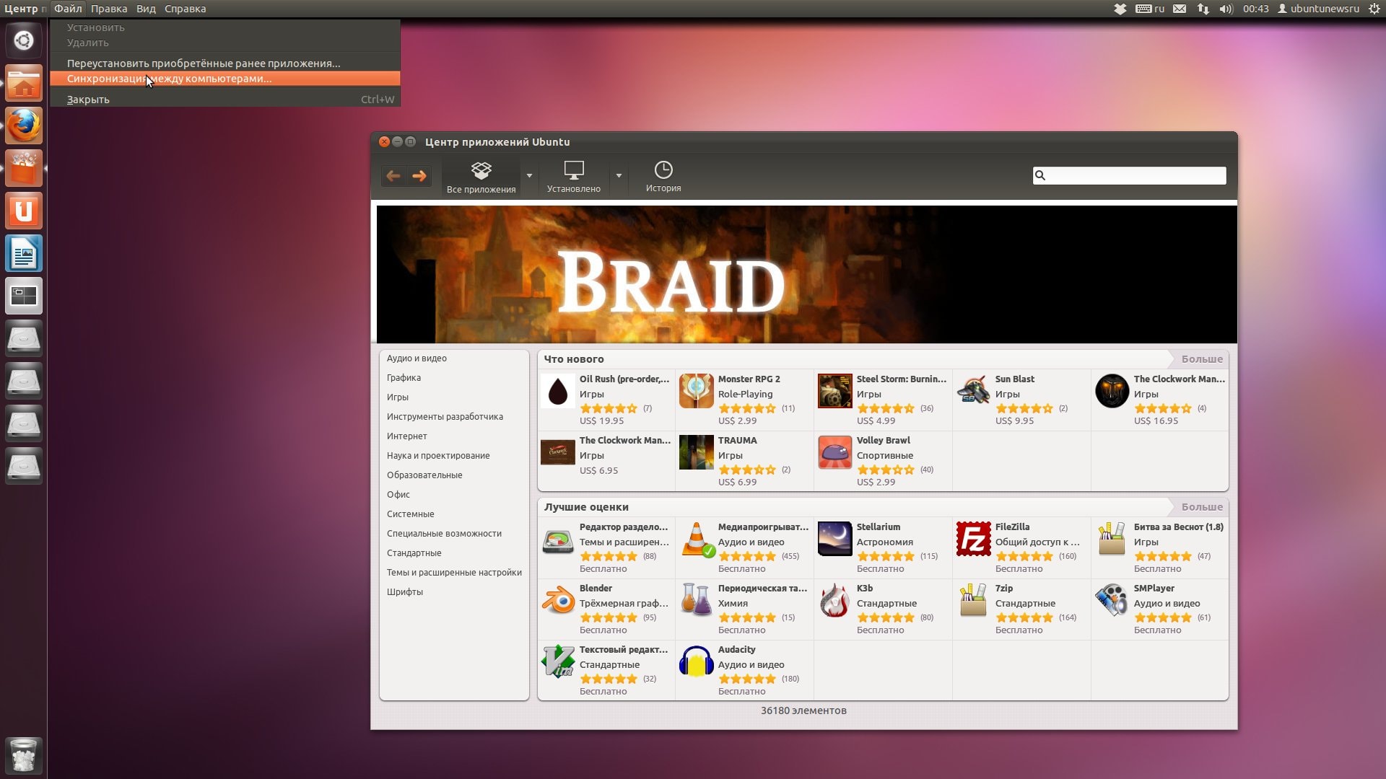This screenshot has height=779, width=1386.
Task: Select Синхронизация между компьютерами menu entry
Action: pyautogui.click(x=225, y=79)
